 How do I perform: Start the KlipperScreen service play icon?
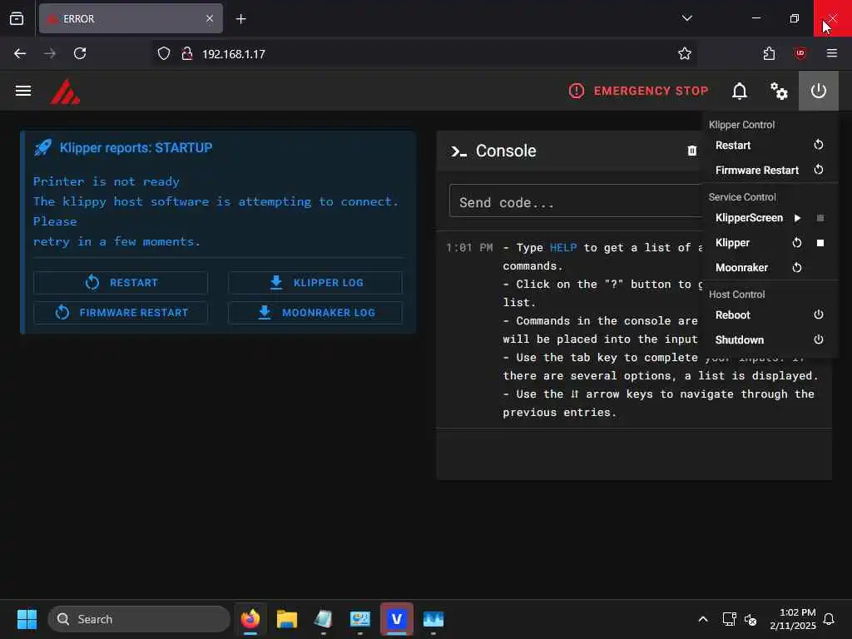coord(797,218)
